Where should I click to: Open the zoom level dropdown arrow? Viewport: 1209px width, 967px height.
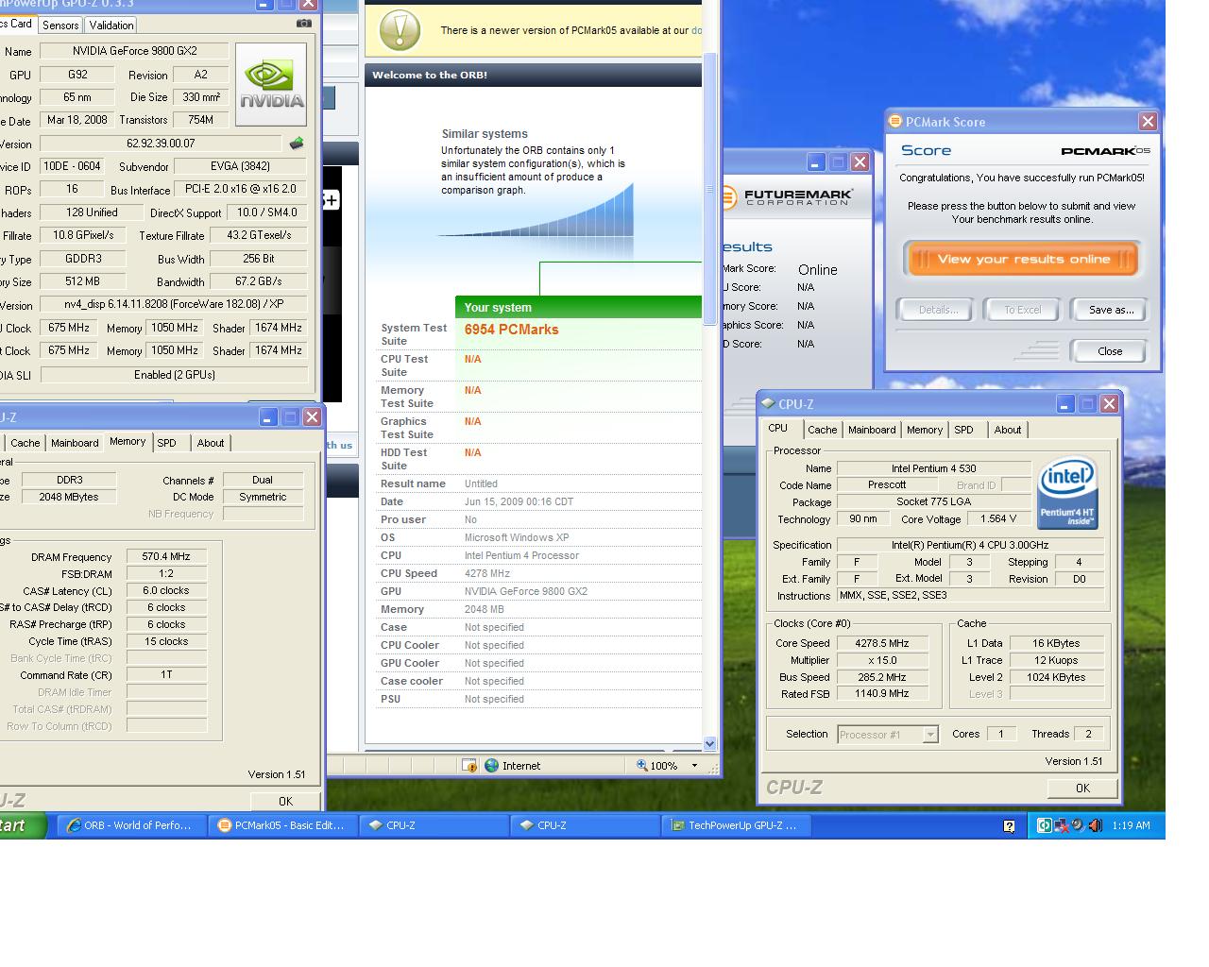694,766
